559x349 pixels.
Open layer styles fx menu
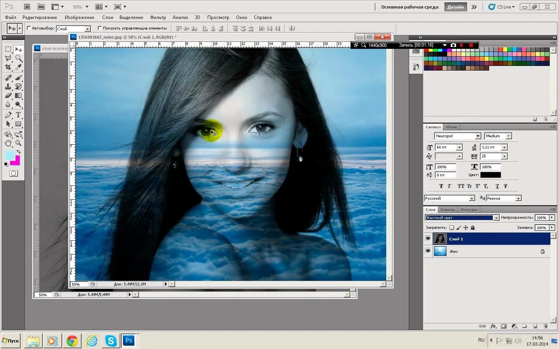click(493, 326)
